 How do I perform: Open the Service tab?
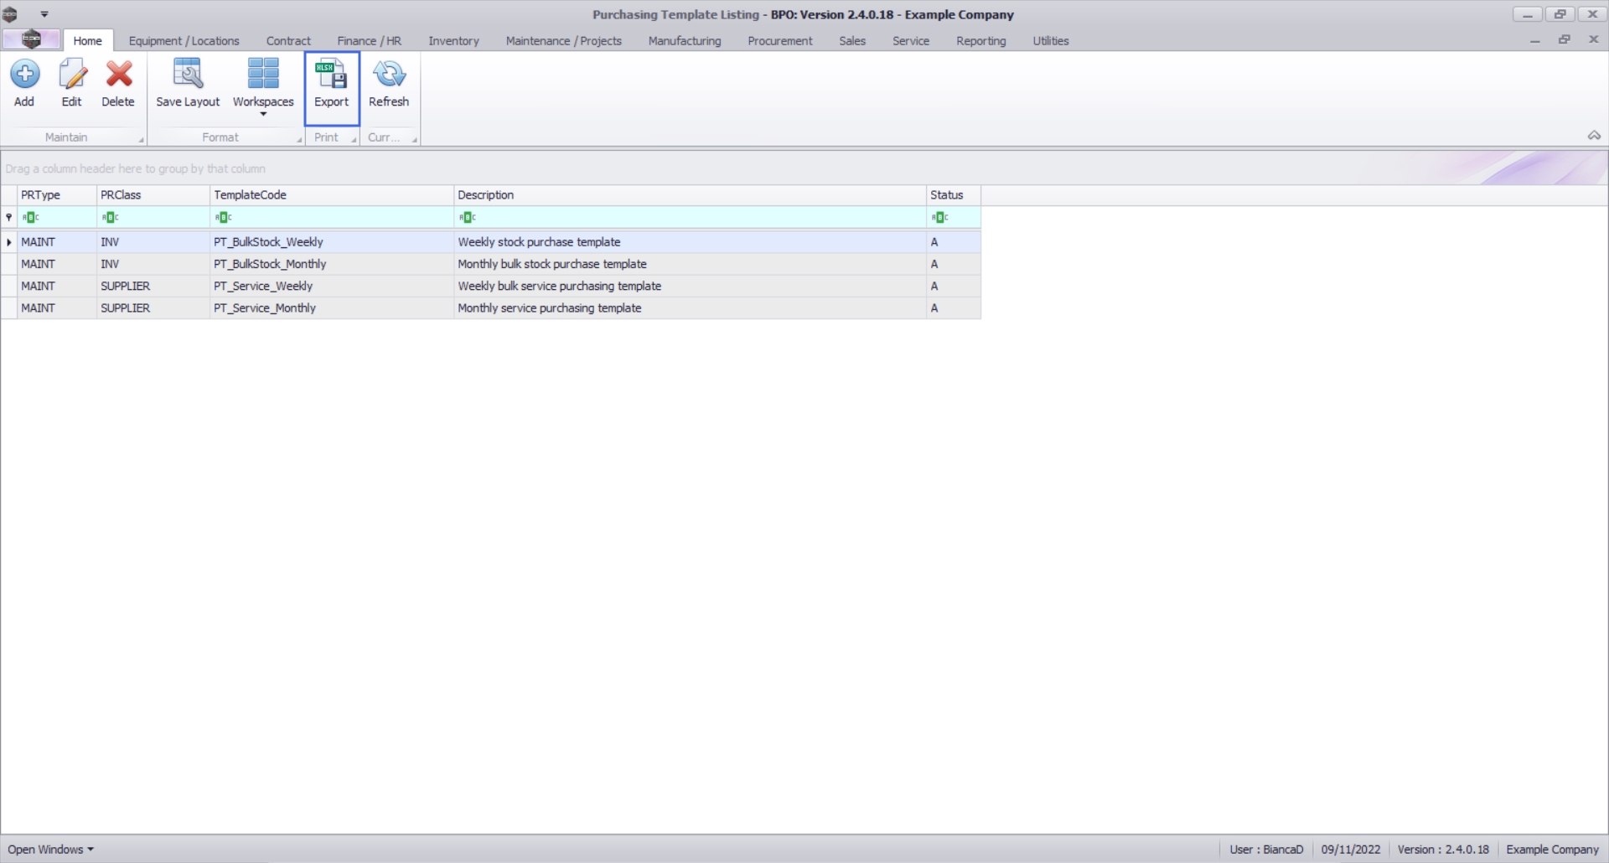910,40
